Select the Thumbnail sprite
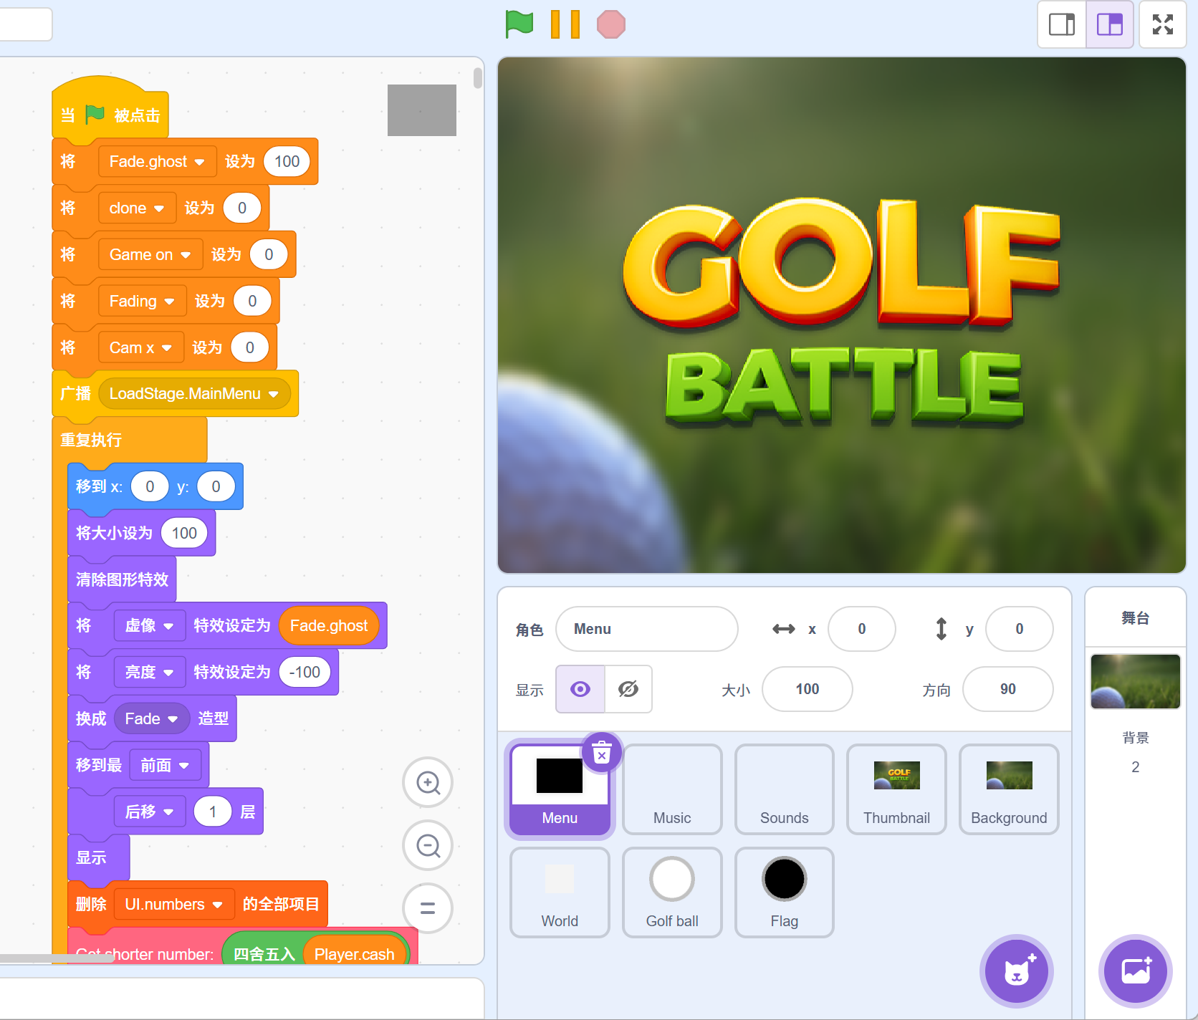Screen dimensions: 1198x1020 coord(896,789)
